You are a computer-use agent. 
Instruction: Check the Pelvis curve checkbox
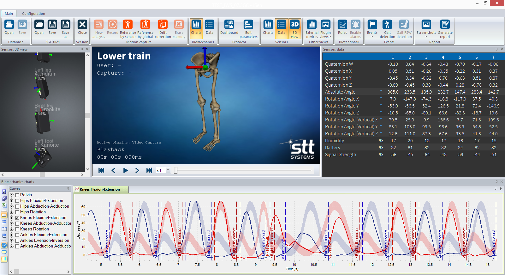coord(17,195)
